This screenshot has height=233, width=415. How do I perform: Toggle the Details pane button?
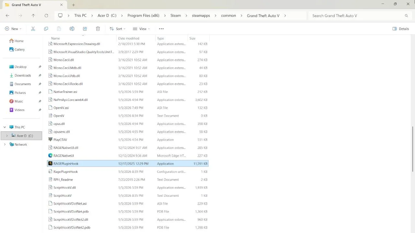401,29
